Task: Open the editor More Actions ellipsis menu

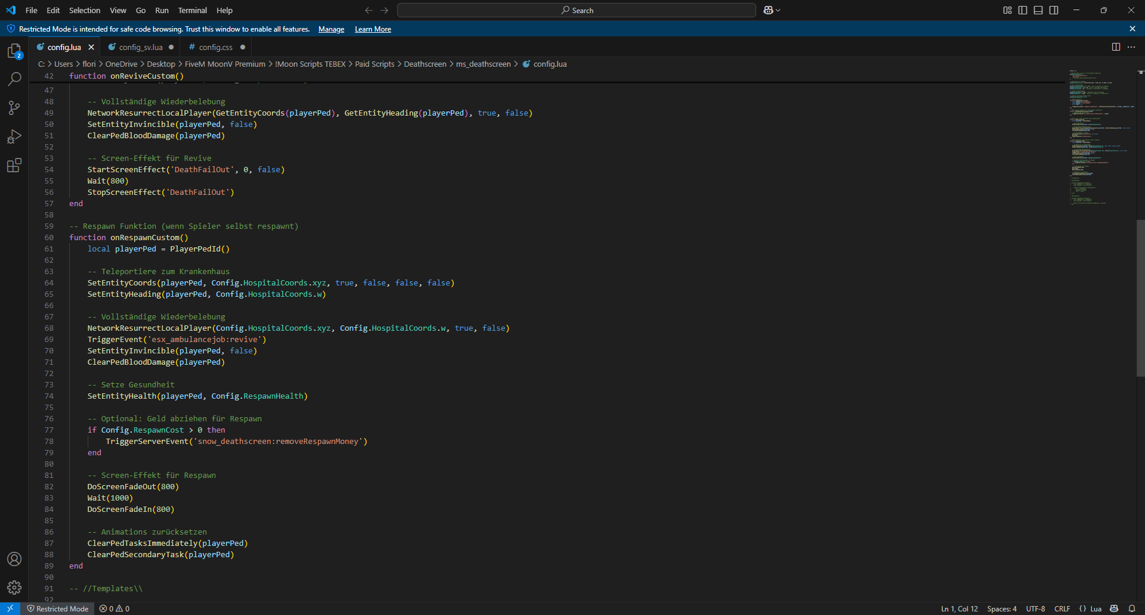Action: (x=1131, y=47)
